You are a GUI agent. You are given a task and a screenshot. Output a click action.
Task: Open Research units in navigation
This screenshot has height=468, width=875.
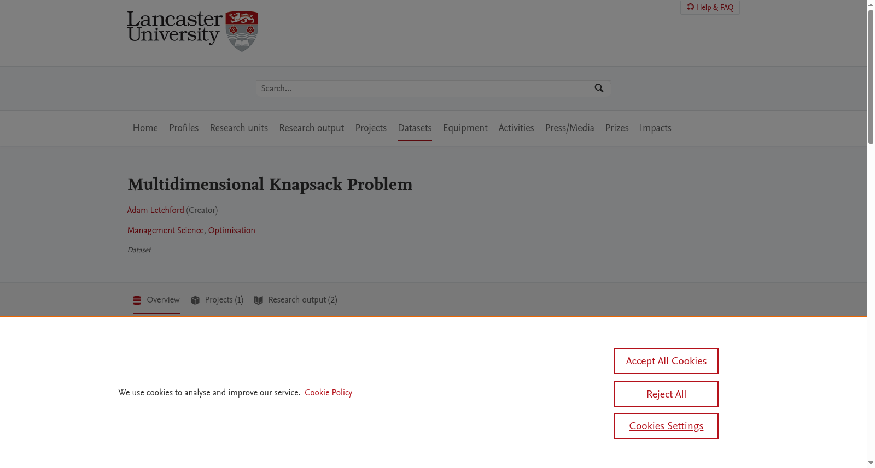pyautogui.click(x=239, y=128)
